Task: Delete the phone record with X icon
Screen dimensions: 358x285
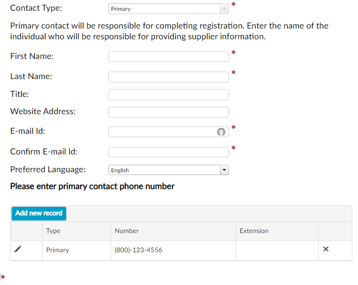Action: [x=326, y=249]
